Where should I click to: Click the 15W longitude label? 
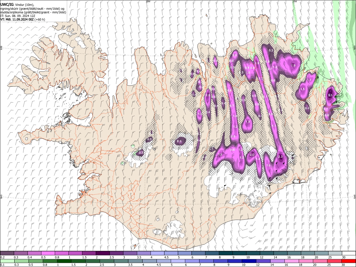tap(294, 1)
